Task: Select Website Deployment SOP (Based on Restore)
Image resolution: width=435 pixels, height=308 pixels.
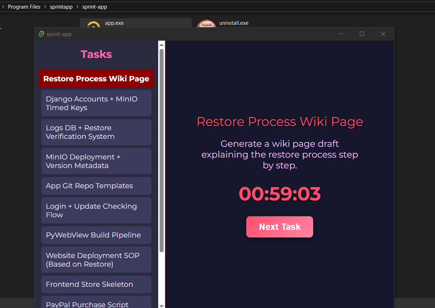Action: pos(96,260)
